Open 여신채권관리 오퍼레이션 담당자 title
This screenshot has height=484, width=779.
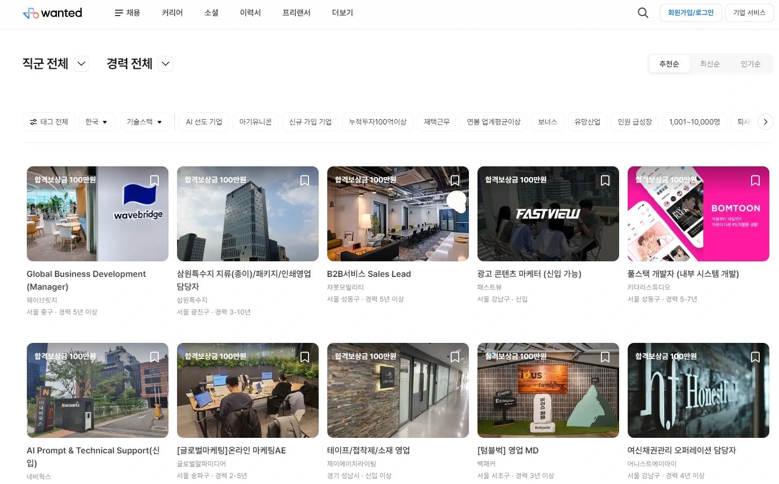pyautogui.click(x=682, y=450)
